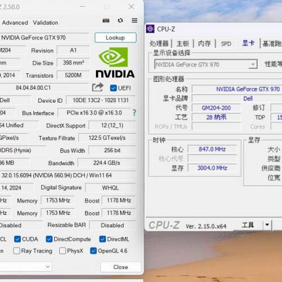Click the DirectX Support 12 (12_1) value
282x282 pixels.
pyautogui.click(x=112, y=125)
